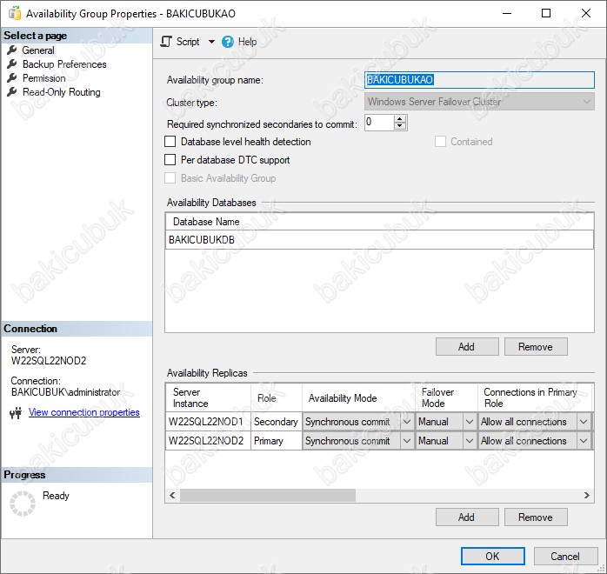Click the Basic Availability Group checkbox
Screen dimensions: 607x574
[170, 178]
